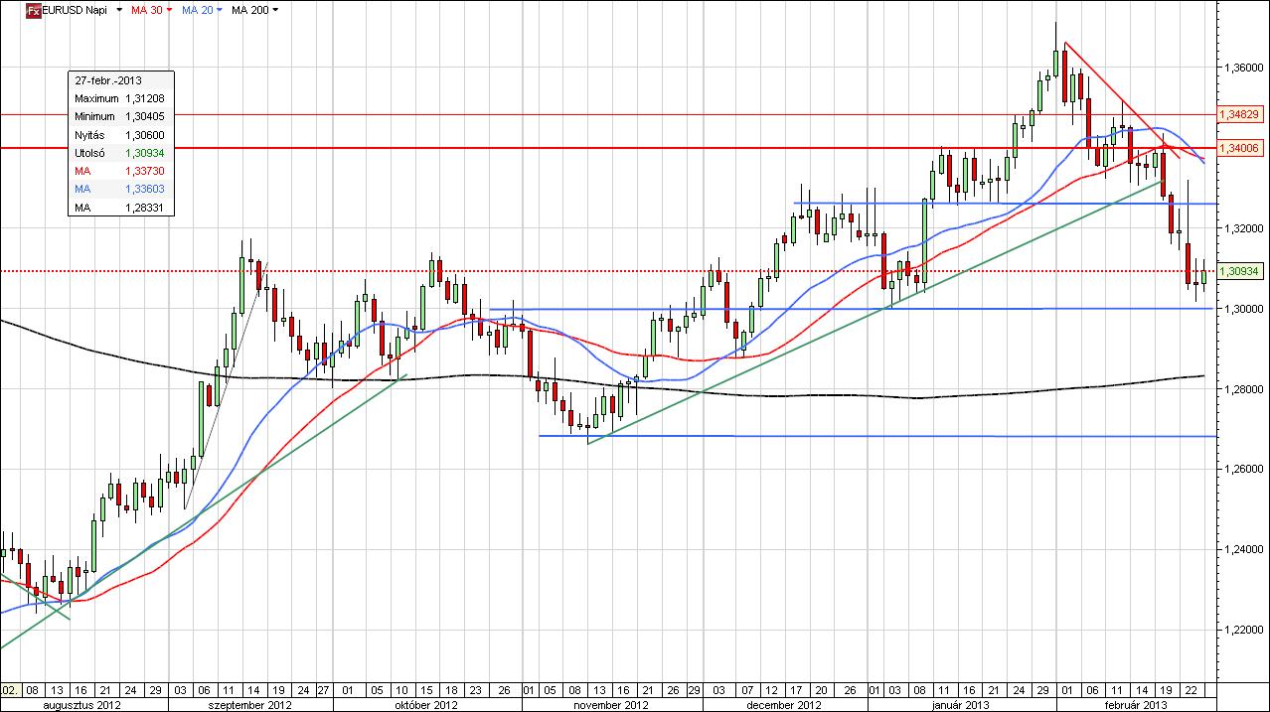Click the Minimum 1,30405 row
The image size is (1270, 712).
[121, 116]
